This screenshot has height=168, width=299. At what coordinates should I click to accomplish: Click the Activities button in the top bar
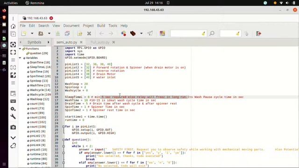[11, 3]
